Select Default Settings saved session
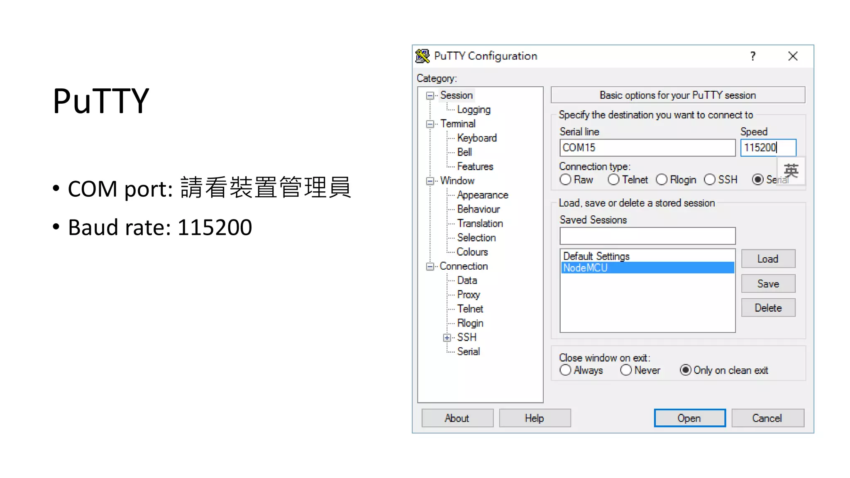Viewport: 850px width, 478px height. 647,256
